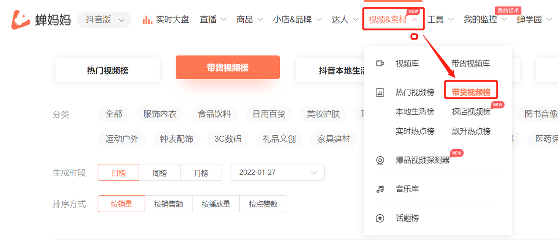
Task: Expand the 我的监控 menu
Action: (486, 20)
